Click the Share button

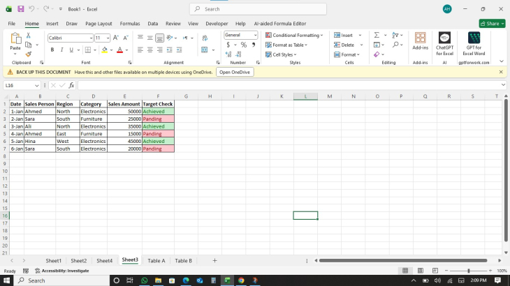492,23
